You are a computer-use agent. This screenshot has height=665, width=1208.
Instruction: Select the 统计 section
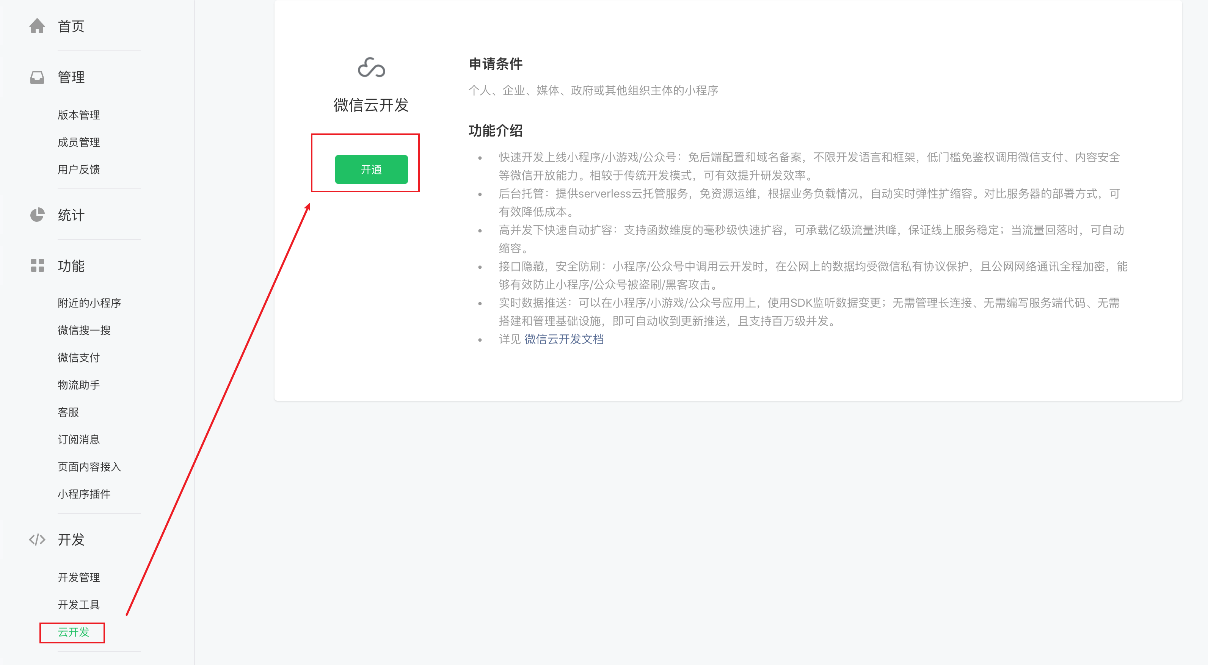(x=71, y=215)
